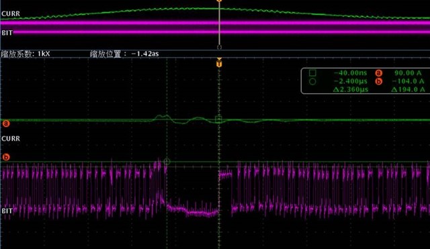Click the -40.00ns cursor time value

coord(350,73)
